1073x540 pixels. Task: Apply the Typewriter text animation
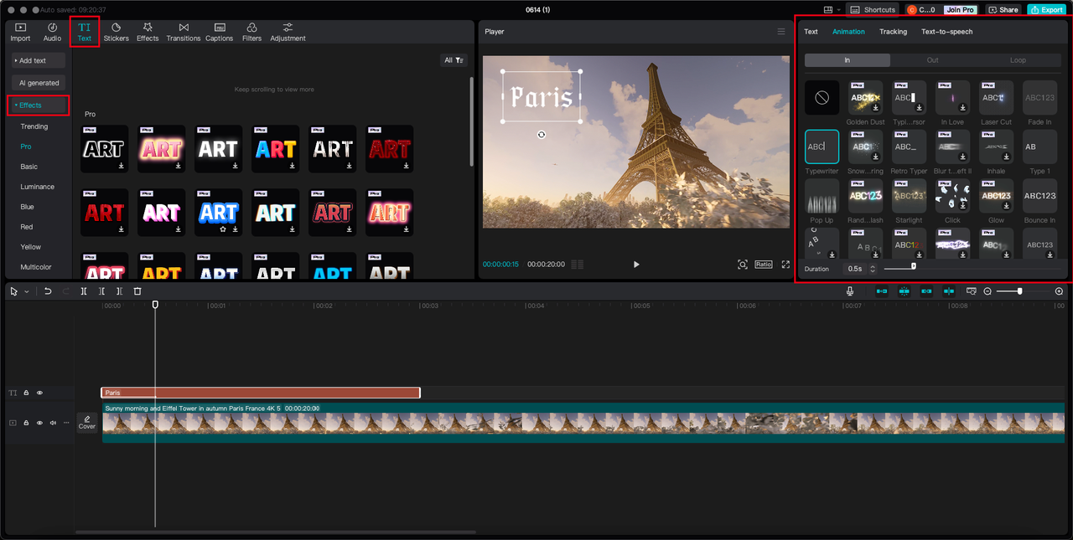(822, 147)
